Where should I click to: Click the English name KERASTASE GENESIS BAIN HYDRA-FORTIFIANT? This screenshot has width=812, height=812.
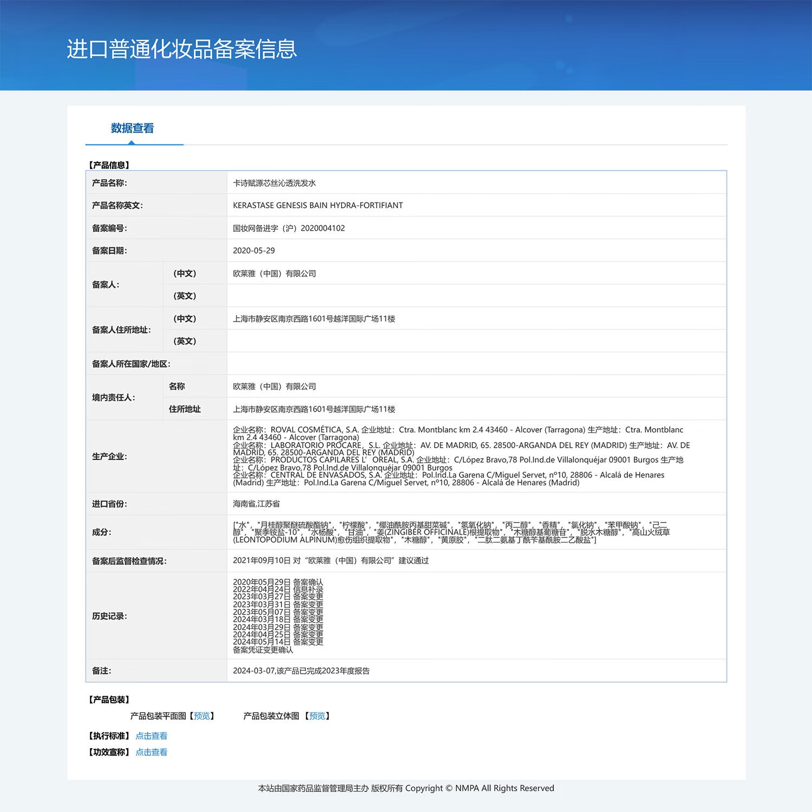pos(318,205)
